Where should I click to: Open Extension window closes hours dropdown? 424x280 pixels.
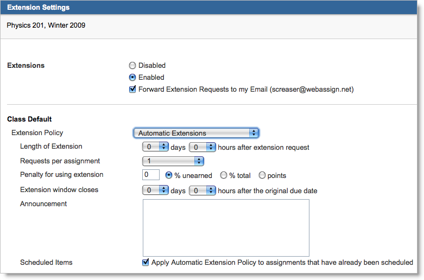(202, 190)
